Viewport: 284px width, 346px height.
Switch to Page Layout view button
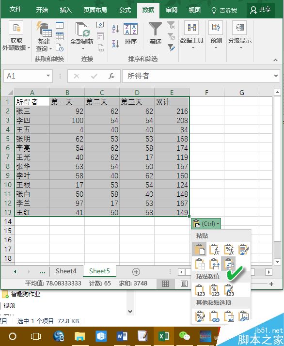click(184, 283)
